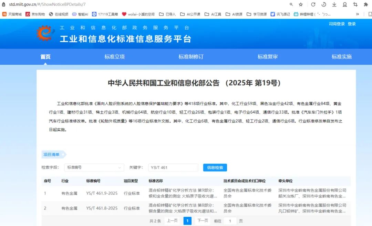This screenshot has width=372, height=226.
Task: Open the history clock icon
Action: [324, 4]
